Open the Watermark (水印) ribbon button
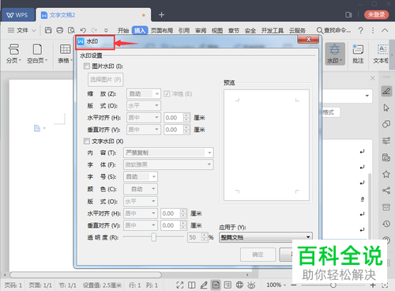The width and height of the screenshot is (395, 291). pos(334,54)
